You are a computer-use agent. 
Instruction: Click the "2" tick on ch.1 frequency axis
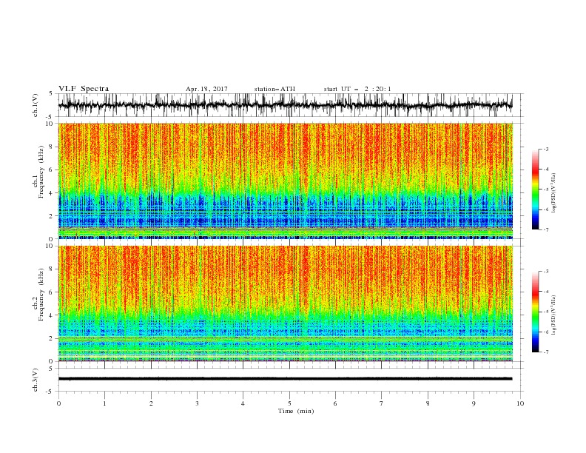[x=52, y=215]
